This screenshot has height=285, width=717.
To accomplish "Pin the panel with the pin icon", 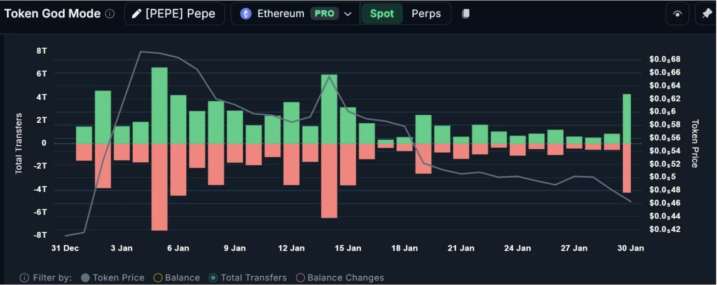I will [707, 14].
